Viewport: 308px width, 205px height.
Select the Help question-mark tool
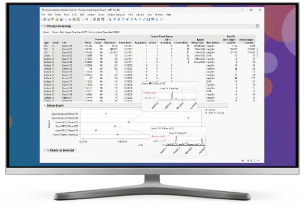pos(114,19)
